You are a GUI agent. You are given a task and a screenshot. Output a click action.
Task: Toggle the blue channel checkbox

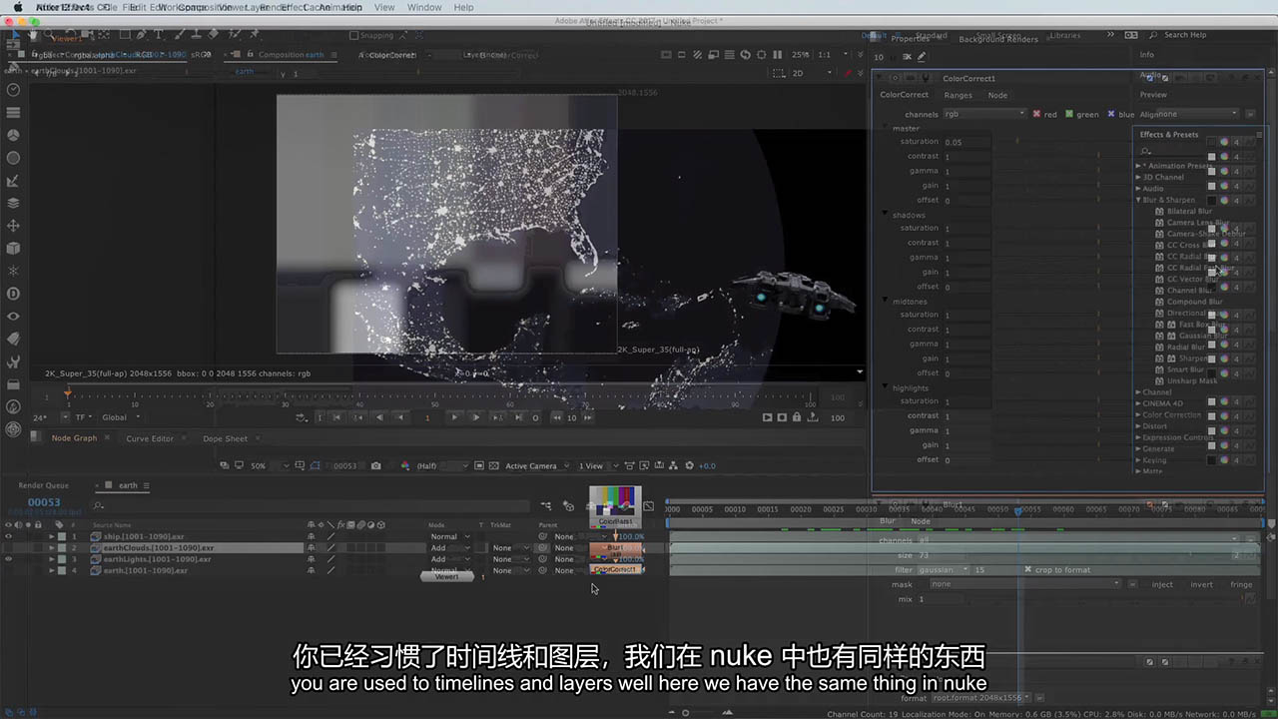tap(1111, 114)
